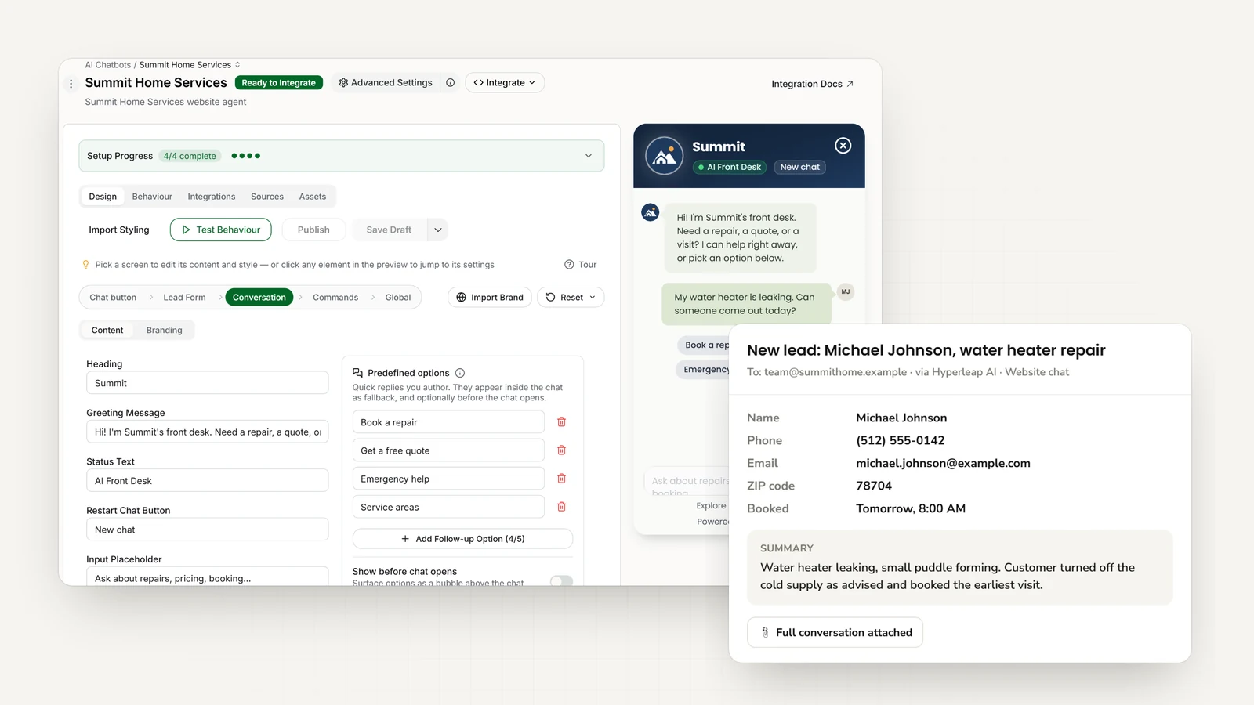Click the Setup Progress dots indicator
The width and height of the screenshot is (1254, 705).
(x=246, y=156)
